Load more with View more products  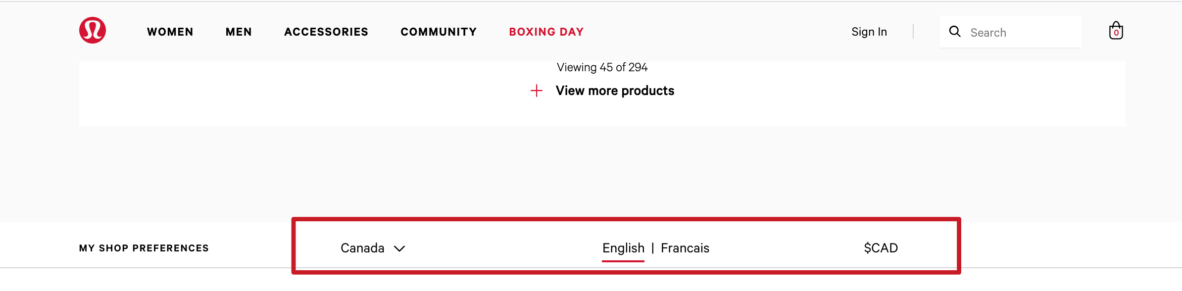(615, 91)
